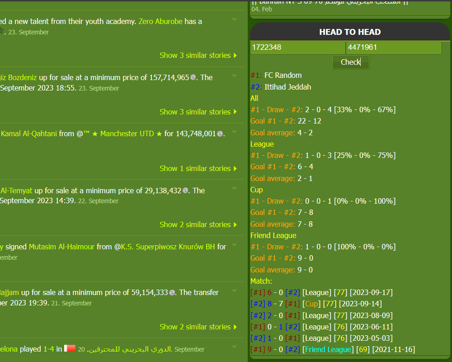Open Zero Aburobe player link
The width and height of the screenshot is (452, 362).
click(160, 21)
